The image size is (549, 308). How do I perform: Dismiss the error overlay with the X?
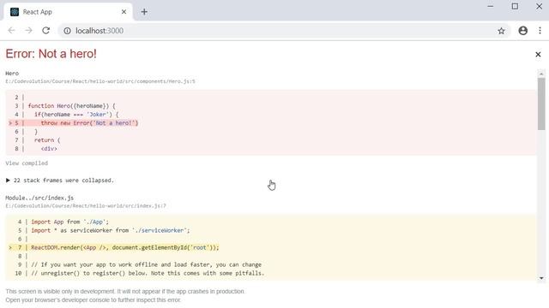coord(538,55)
